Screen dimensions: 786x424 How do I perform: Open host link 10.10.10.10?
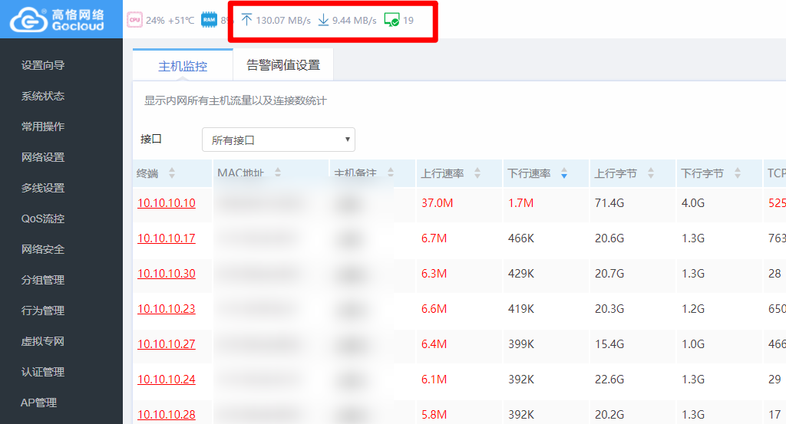coord(167,202)
